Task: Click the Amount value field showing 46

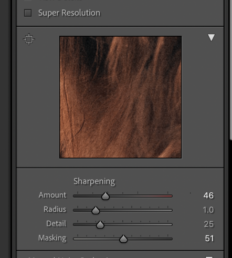Action: click(x=208, y=195)
